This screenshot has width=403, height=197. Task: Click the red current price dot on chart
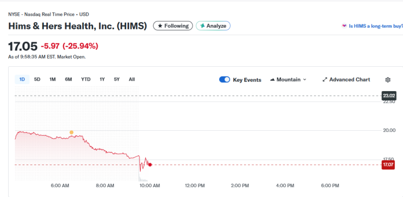pyautogui.click(x=150, y=164)
